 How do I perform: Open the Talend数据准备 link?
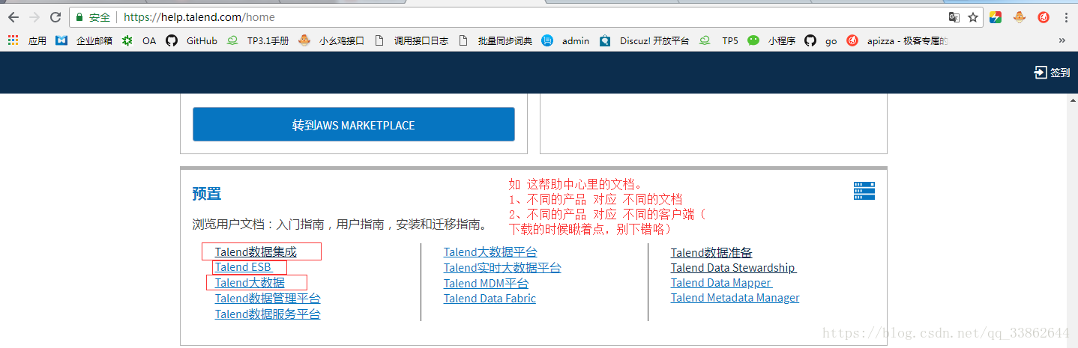[711, 253]
